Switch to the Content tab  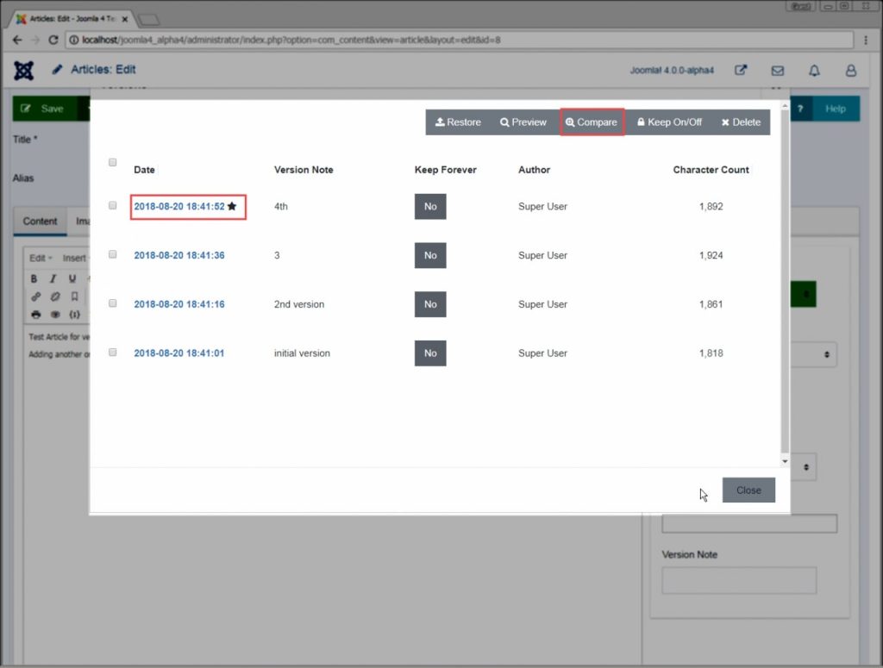[40, 222]
